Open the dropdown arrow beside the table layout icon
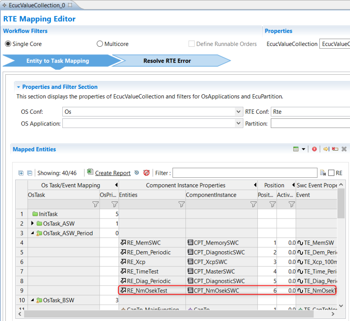Screen dimensions: 350x321 point(303,149)
